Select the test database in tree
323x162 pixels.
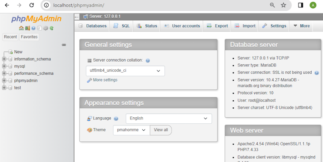click(17, 88)
